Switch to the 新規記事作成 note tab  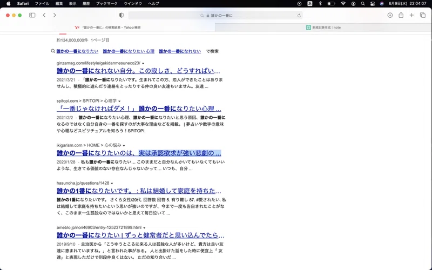point(323,28)
